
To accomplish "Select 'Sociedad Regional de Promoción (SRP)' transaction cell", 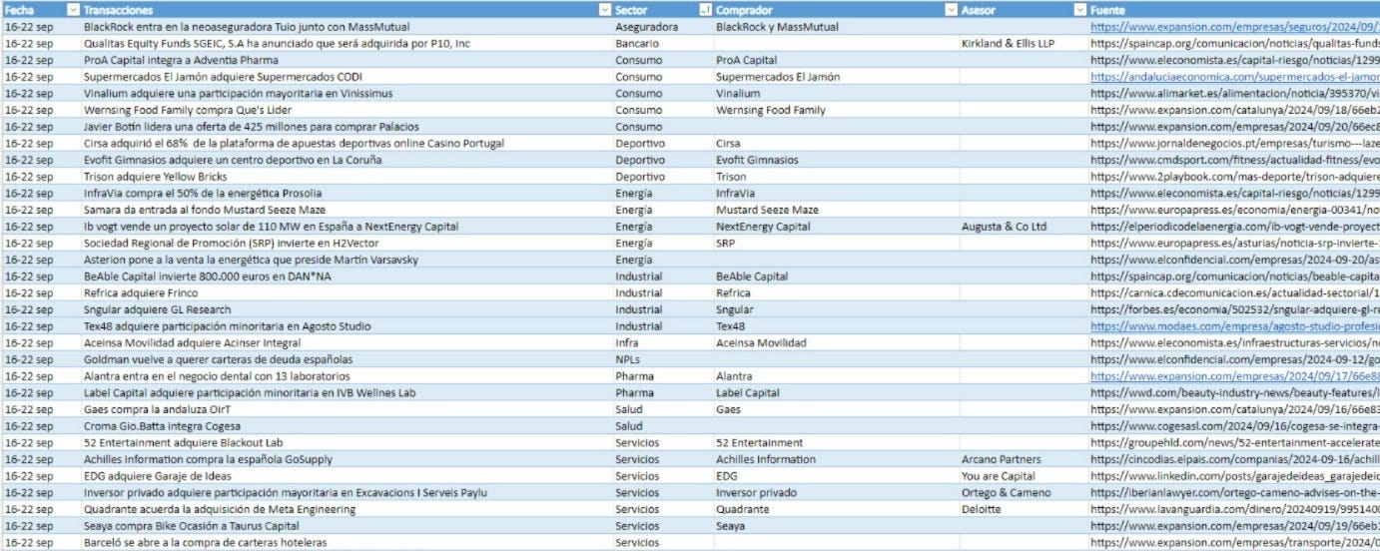I will pyautogui.click(x=346, y=244).
